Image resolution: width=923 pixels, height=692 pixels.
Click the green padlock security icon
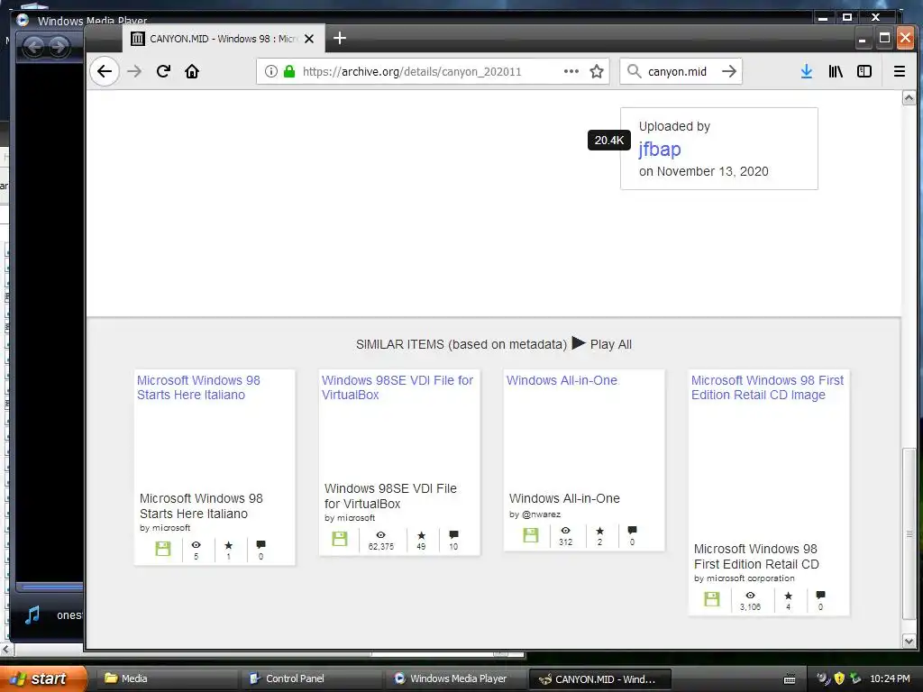coord(289,72)
